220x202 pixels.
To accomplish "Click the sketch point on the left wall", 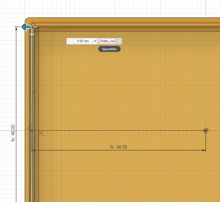I will tap(32, 130).
